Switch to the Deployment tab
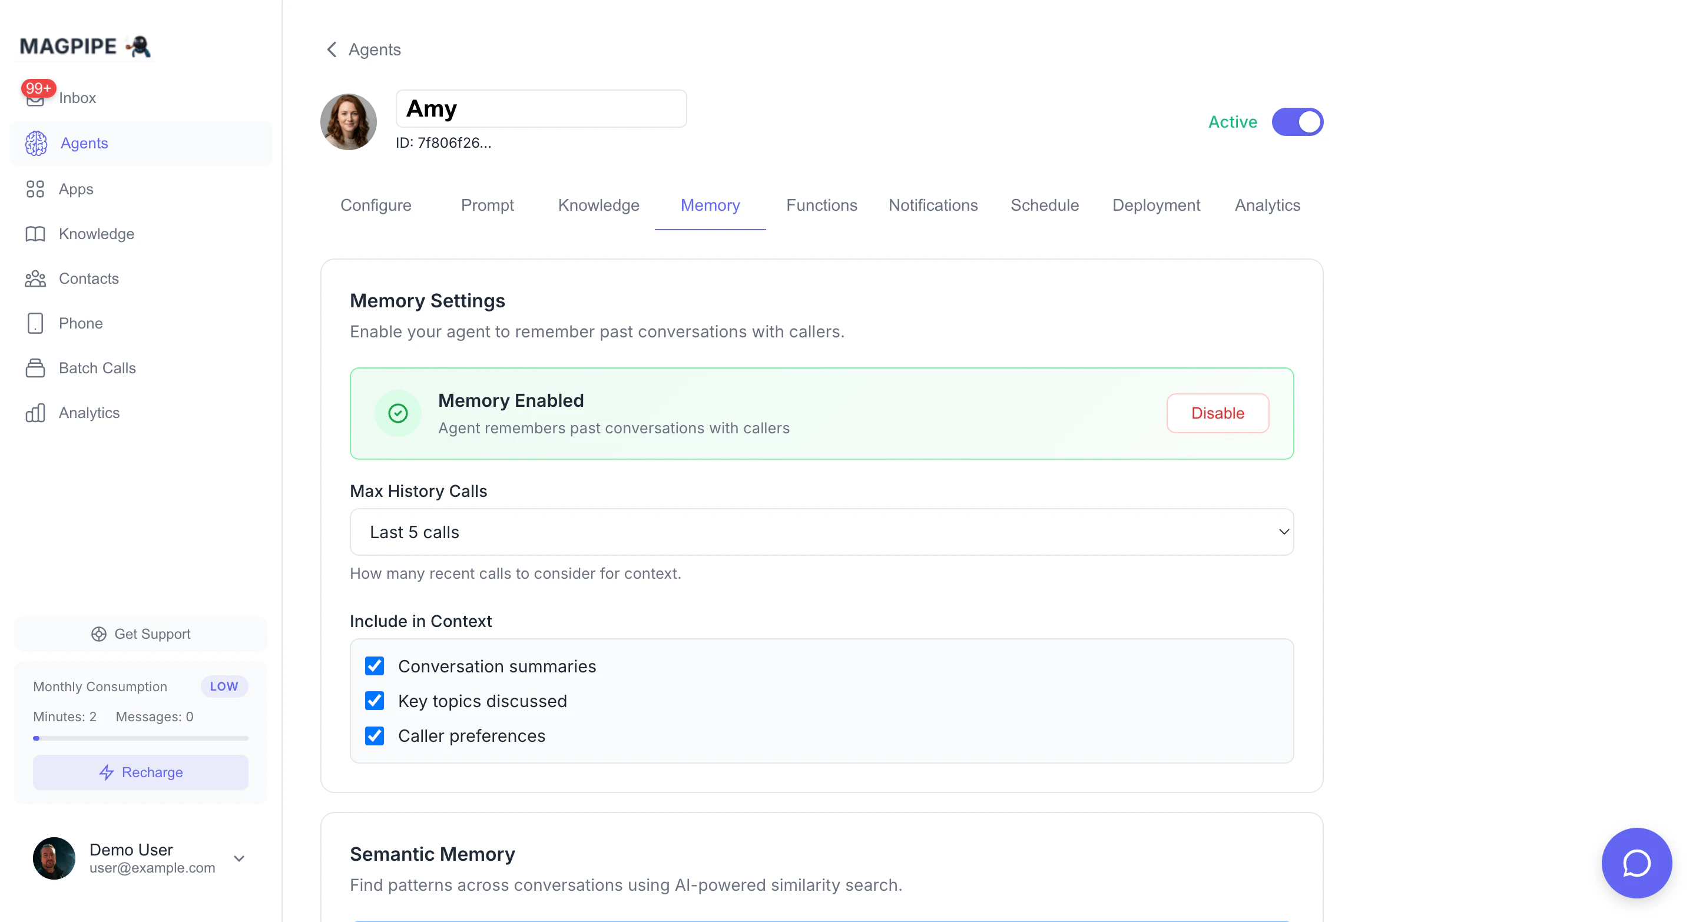Viewport: 1696px width, 922px height. [x=1155, y=205]
